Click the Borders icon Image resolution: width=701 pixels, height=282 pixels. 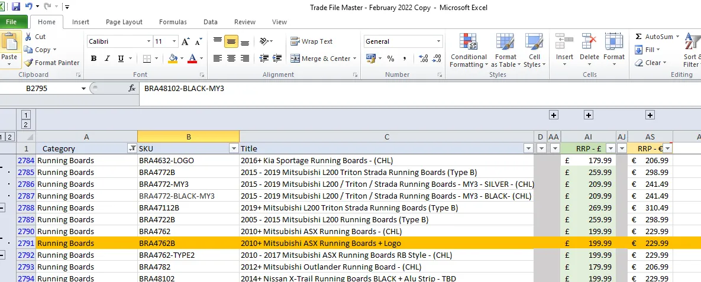(x=147, y=59)
